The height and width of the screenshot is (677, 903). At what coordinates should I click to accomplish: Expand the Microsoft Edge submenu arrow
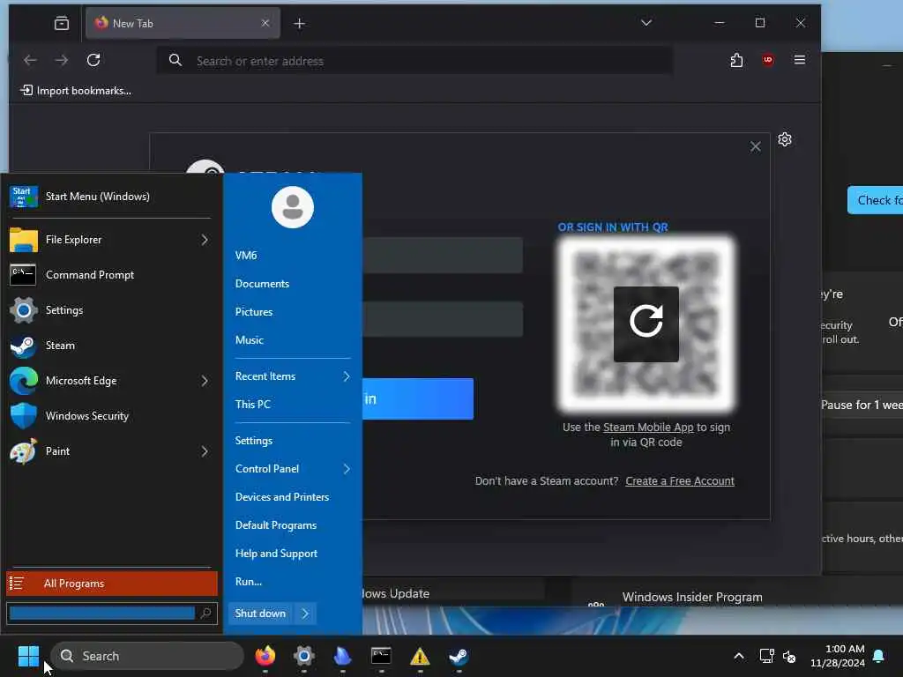[205, 381]
